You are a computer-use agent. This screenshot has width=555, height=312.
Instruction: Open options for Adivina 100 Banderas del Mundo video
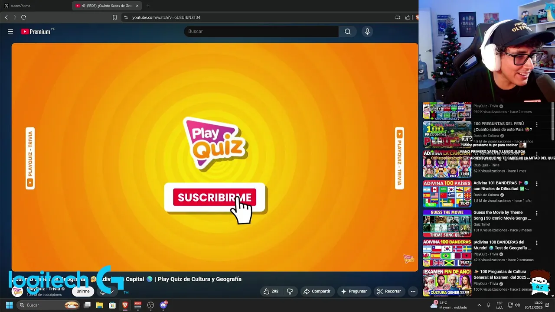537,243
